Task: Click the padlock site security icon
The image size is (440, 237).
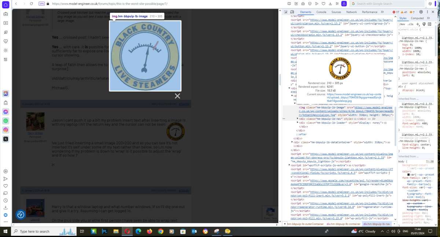Action: pos(48,4)
